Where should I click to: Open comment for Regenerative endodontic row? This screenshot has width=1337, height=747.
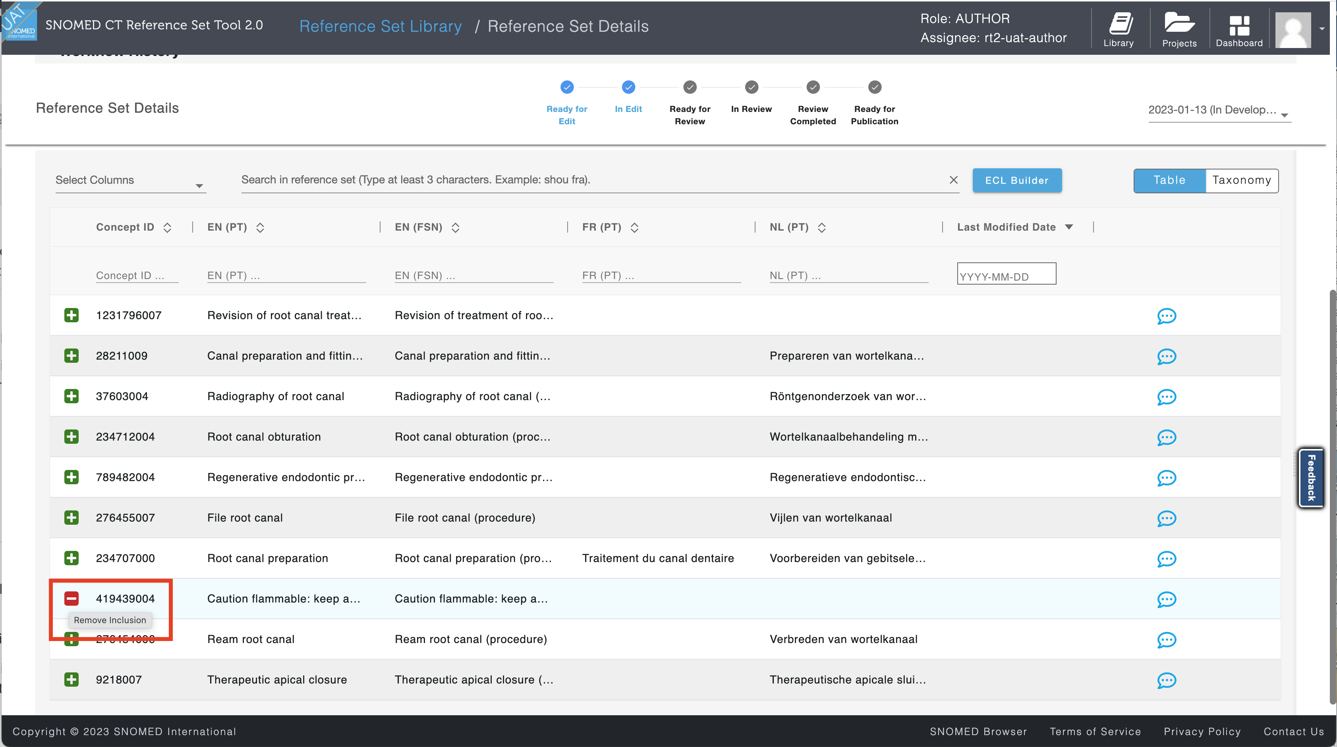[1166, 478]
